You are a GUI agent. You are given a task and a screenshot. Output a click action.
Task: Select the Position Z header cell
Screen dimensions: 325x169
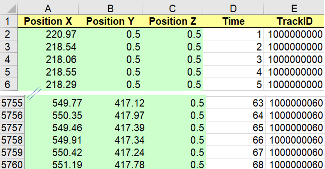tap(172, 21)
